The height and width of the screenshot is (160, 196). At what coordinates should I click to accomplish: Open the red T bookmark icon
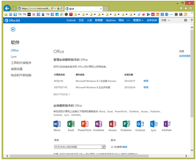[x=71, y=14]
